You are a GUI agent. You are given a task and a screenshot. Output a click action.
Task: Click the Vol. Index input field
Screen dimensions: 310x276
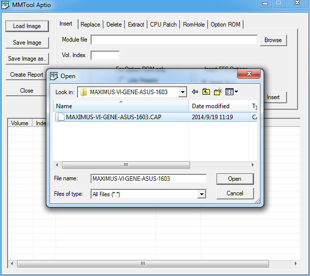pyautogui.click(x=105, y=55)
